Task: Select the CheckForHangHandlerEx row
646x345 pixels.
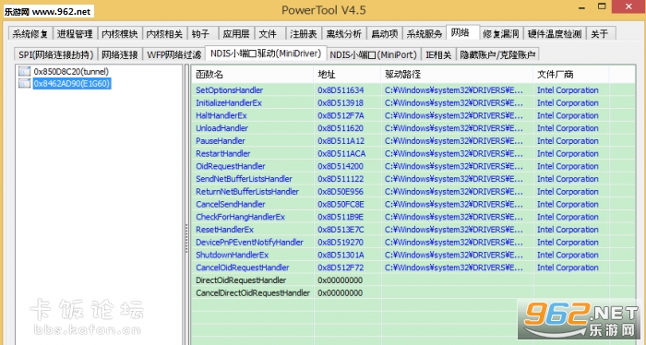Action: (x=413, y=217)
